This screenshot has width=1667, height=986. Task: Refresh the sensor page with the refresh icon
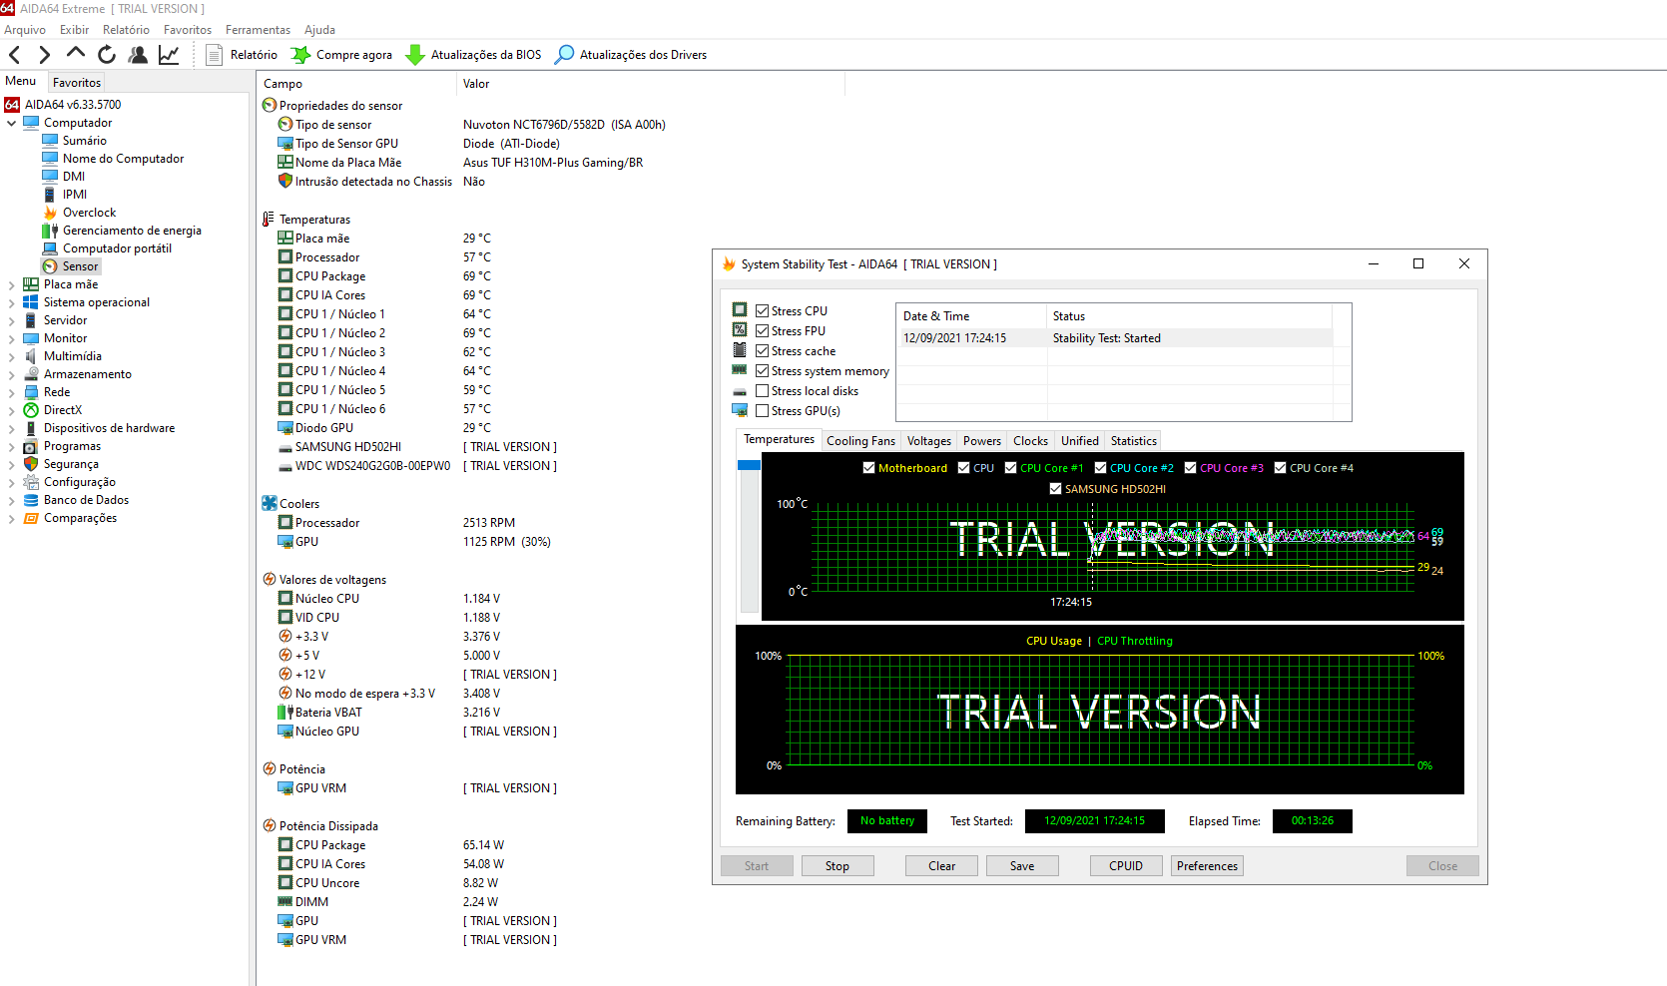point(107,55)
